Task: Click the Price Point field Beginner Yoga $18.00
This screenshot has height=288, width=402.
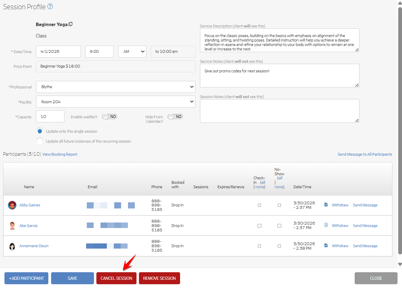Action: [x=116, y=67]
